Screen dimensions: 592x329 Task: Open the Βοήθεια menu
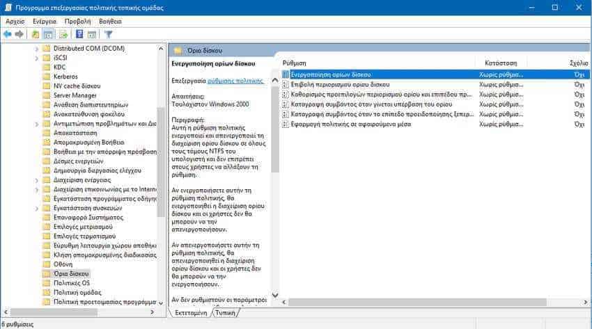[x=110, y=22]
